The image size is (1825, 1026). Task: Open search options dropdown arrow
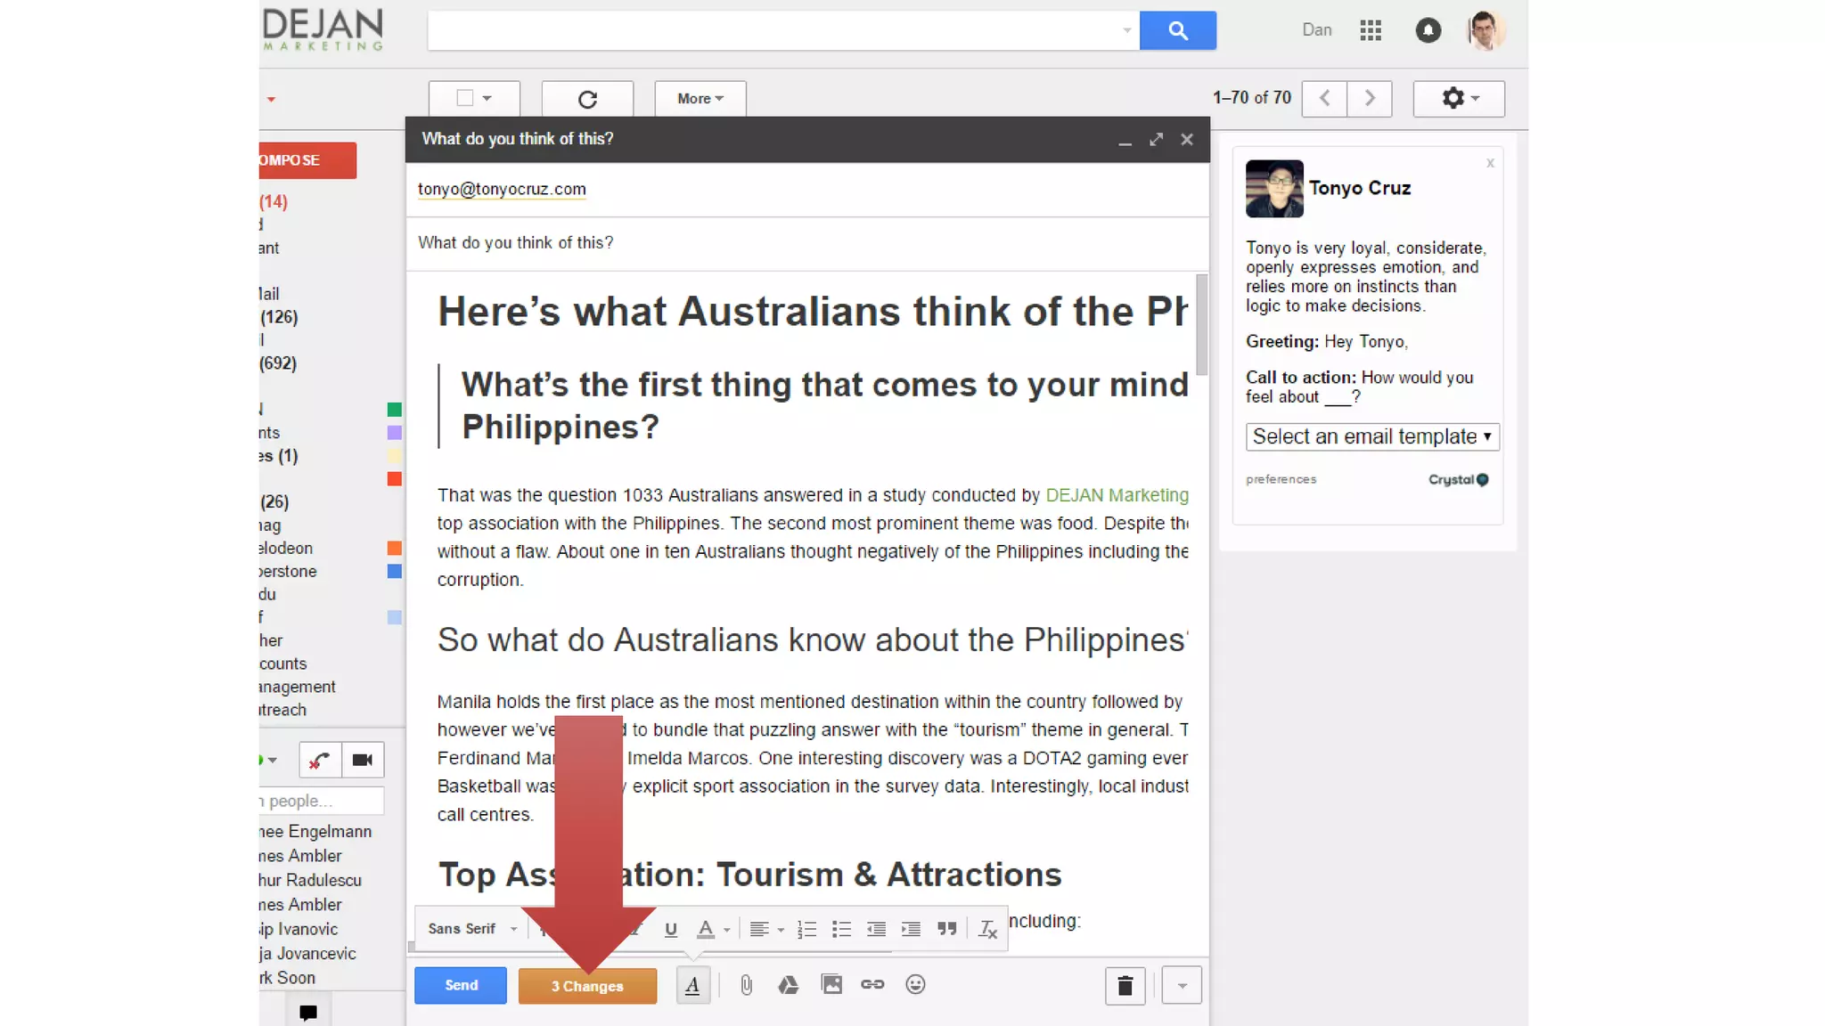pos(1126,30)
